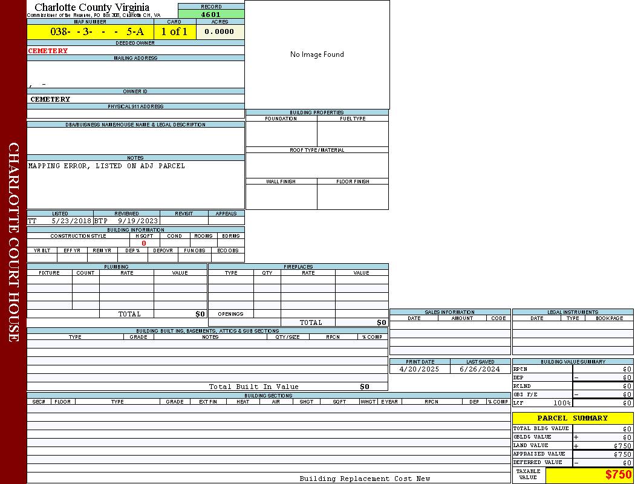Select the listed date 5/23/2018

(x=71, y=221)
